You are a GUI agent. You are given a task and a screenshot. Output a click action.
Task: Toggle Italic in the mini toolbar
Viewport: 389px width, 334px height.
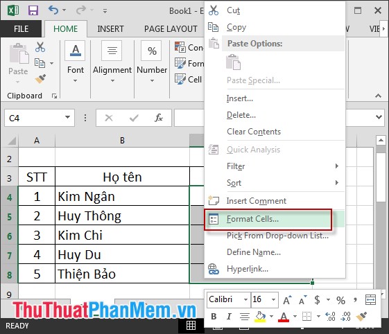point(229,317)
